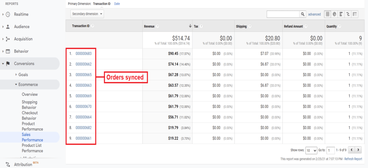368x168 pixels.
Task: Open the Shopping Behavior report
Action: point(29,105)
